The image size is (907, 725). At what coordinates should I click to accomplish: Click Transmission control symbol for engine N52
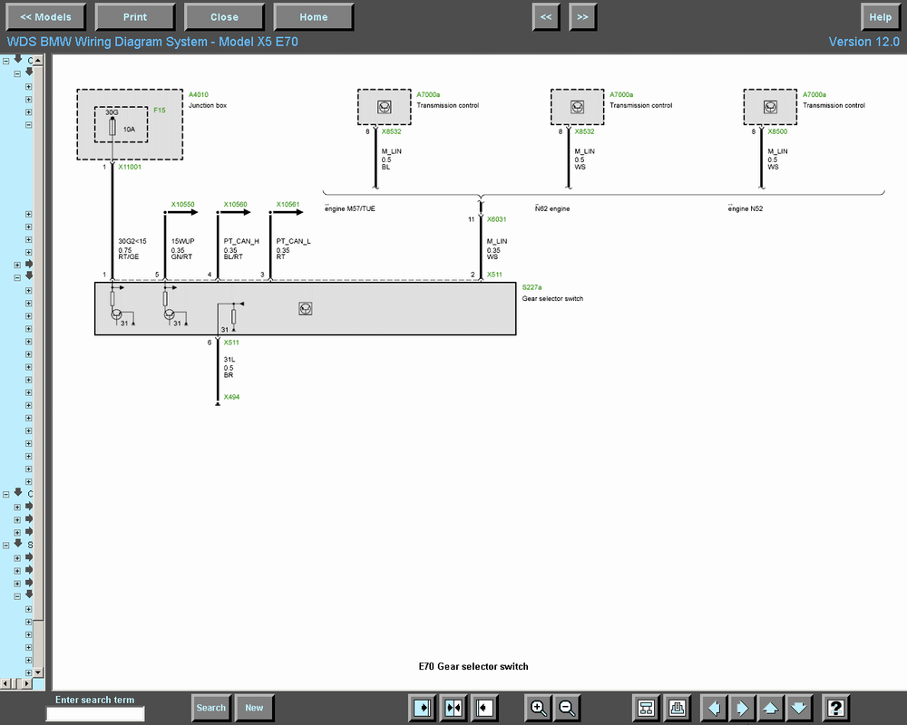pyautogui.click(x=770, y=107)
